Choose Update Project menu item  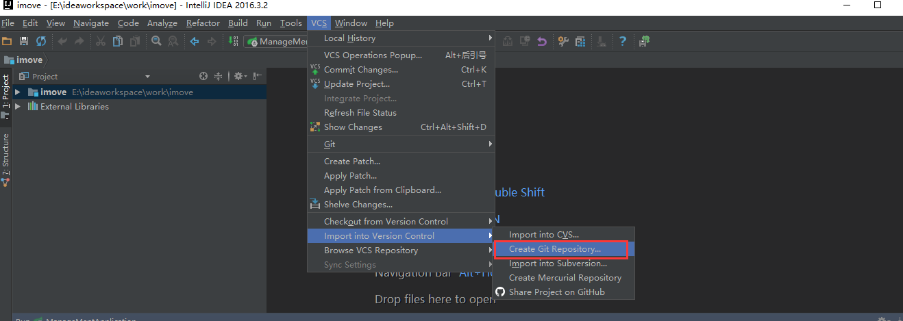pos(401,84)
